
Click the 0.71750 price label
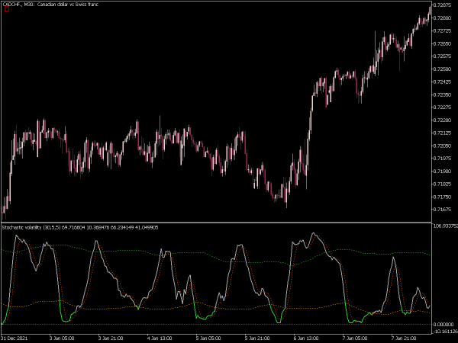(x=442, y=197)
